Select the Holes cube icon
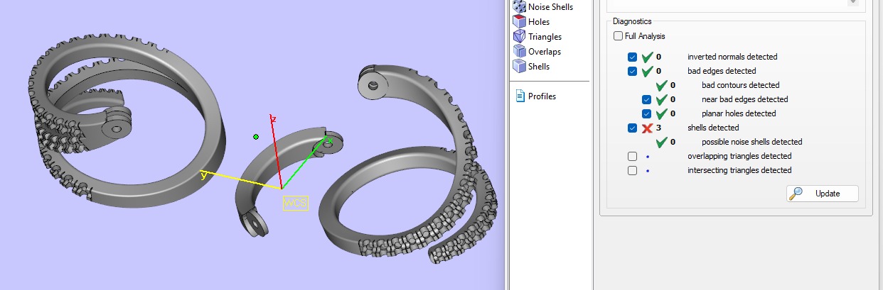 tap(518, 21)
